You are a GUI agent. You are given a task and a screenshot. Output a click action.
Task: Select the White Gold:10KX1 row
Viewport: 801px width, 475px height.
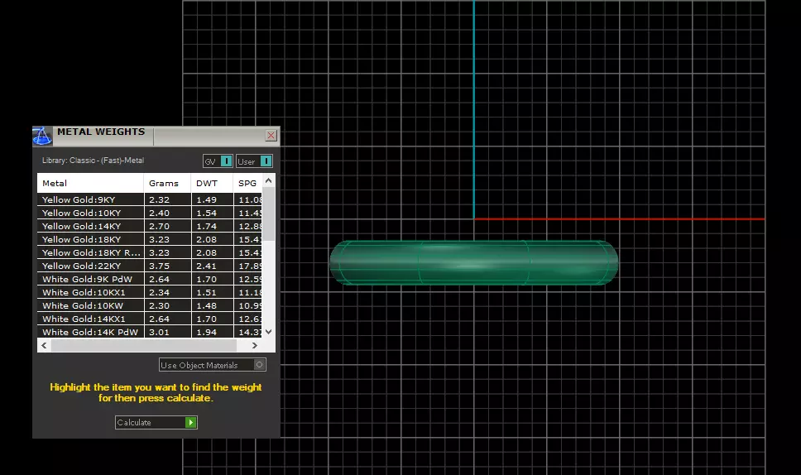(149, 293)
